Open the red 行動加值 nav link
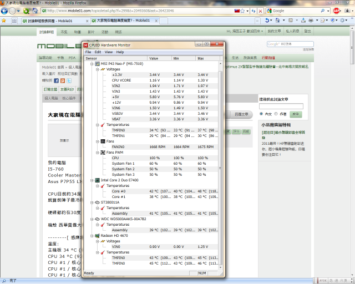This screenshot has height=284, width=355. [268, 58]
